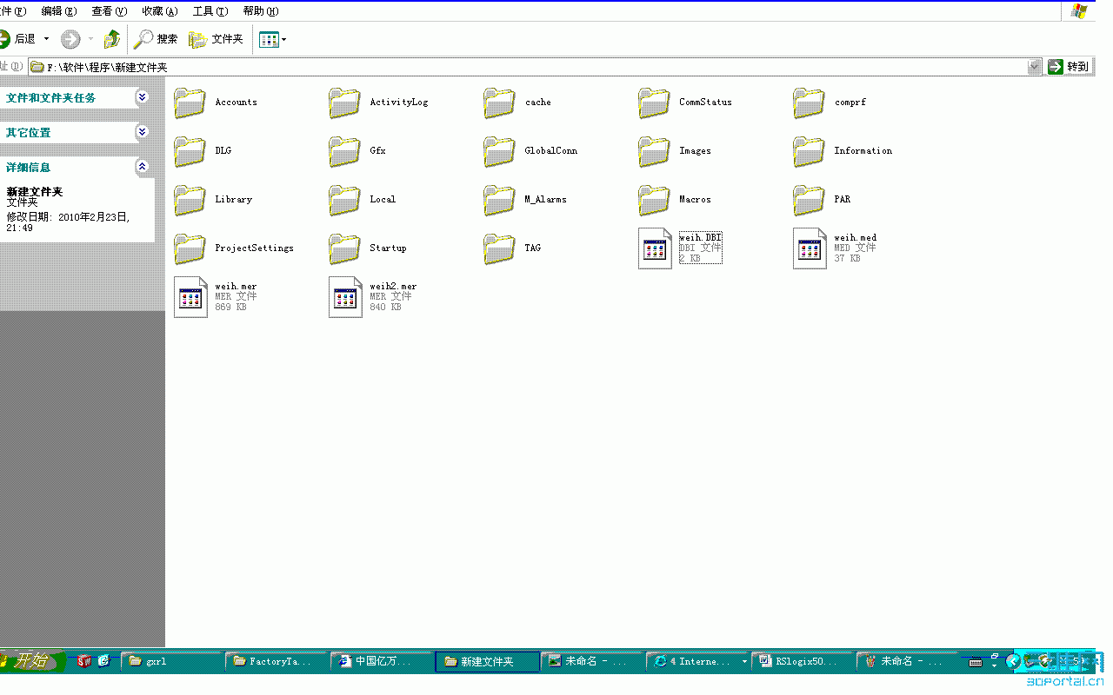Select the CommStatus folder
The height and width of the screenshot is (695, 1113).
(685, 103)
